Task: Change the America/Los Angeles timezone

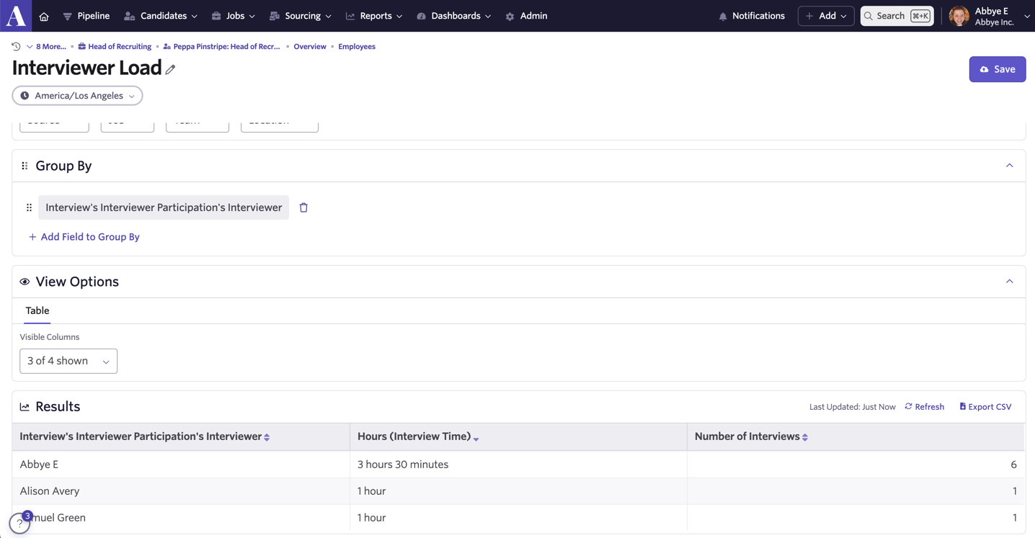Action: 77,96
